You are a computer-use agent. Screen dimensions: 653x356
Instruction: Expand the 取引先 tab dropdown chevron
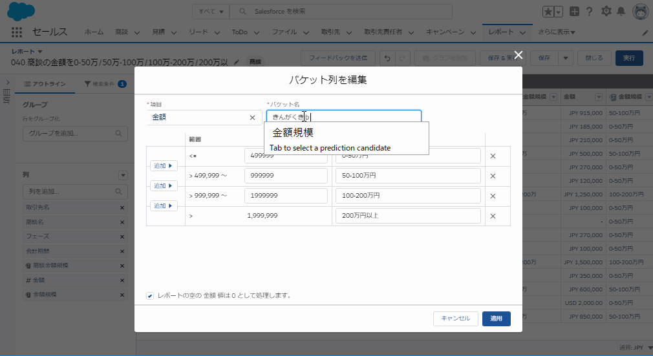[x=349, y=32]
